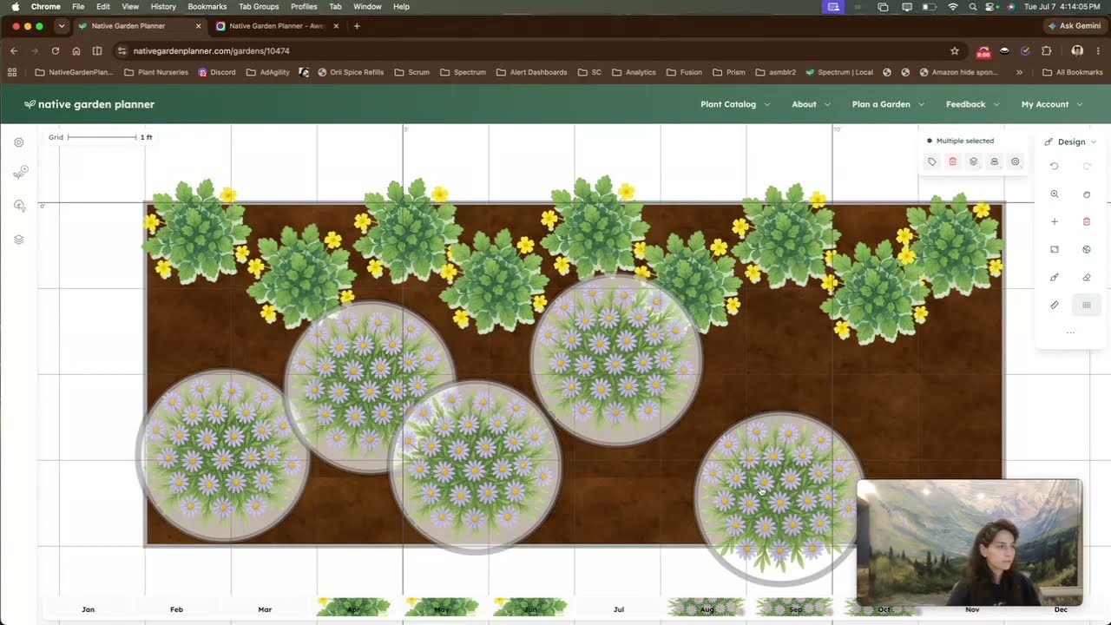Open the All Bookmarks folder
This screenshot has width=1111, height=625.
pos(1072,72)
